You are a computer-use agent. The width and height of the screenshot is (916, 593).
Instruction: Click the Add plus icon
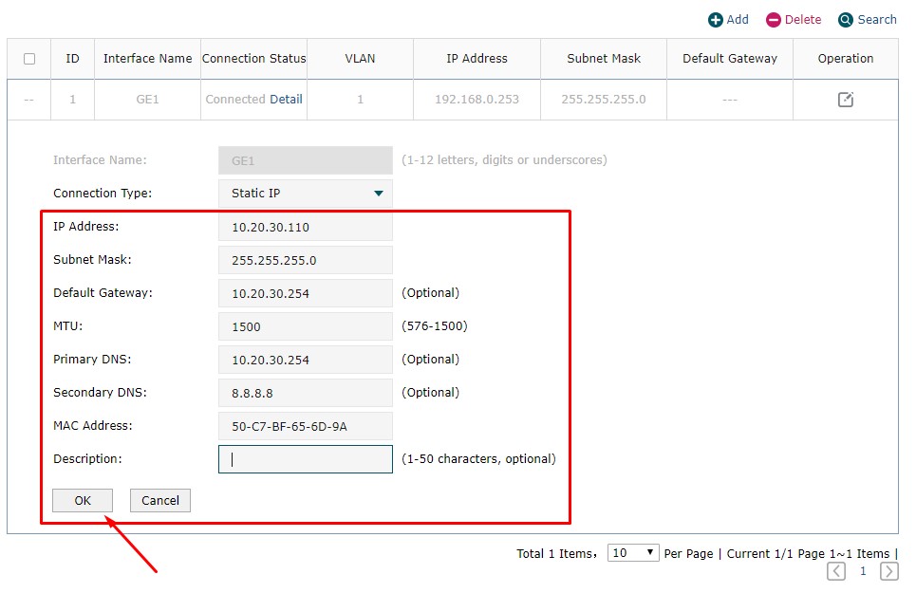[x=716, y=20]
